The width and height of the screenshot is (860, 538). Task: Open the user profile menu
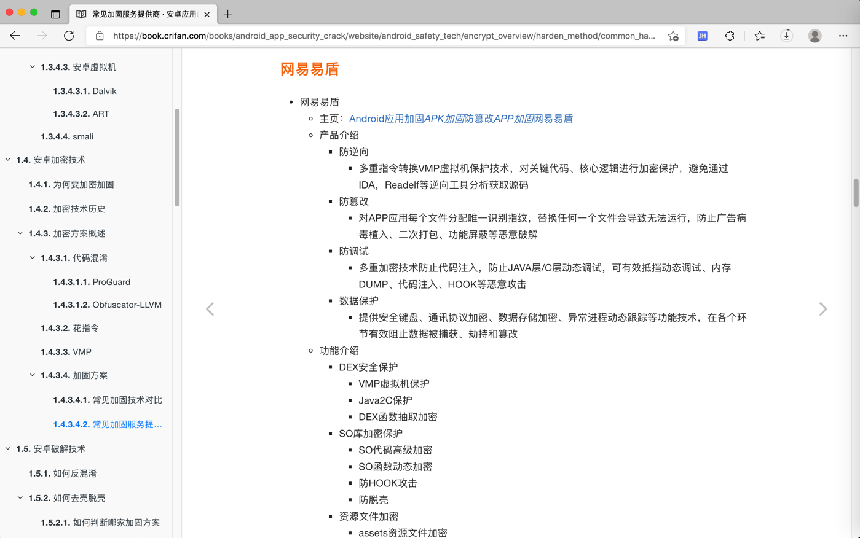pyautogui.click(x=815, y=36)
